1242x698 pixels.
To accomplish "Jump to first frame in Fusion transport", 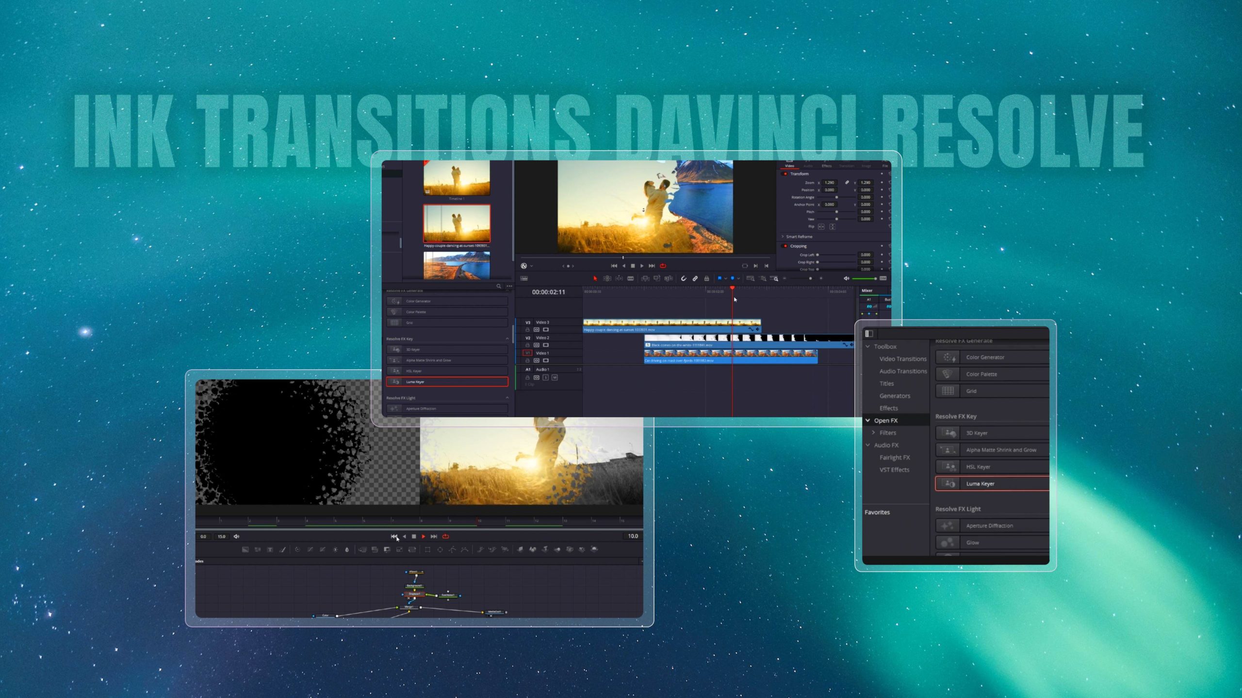I will [x=393, y=536].
